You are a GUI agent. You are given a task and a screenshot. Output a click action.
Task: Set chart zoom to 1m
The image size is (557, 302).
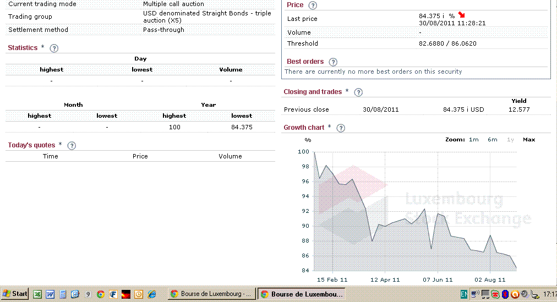(473, 140)
